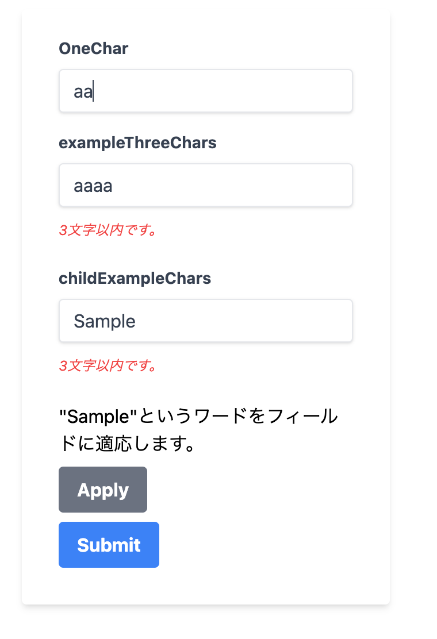Click the error message under exampleThreeChars
The image size is (437, 639).
[108, 230]
